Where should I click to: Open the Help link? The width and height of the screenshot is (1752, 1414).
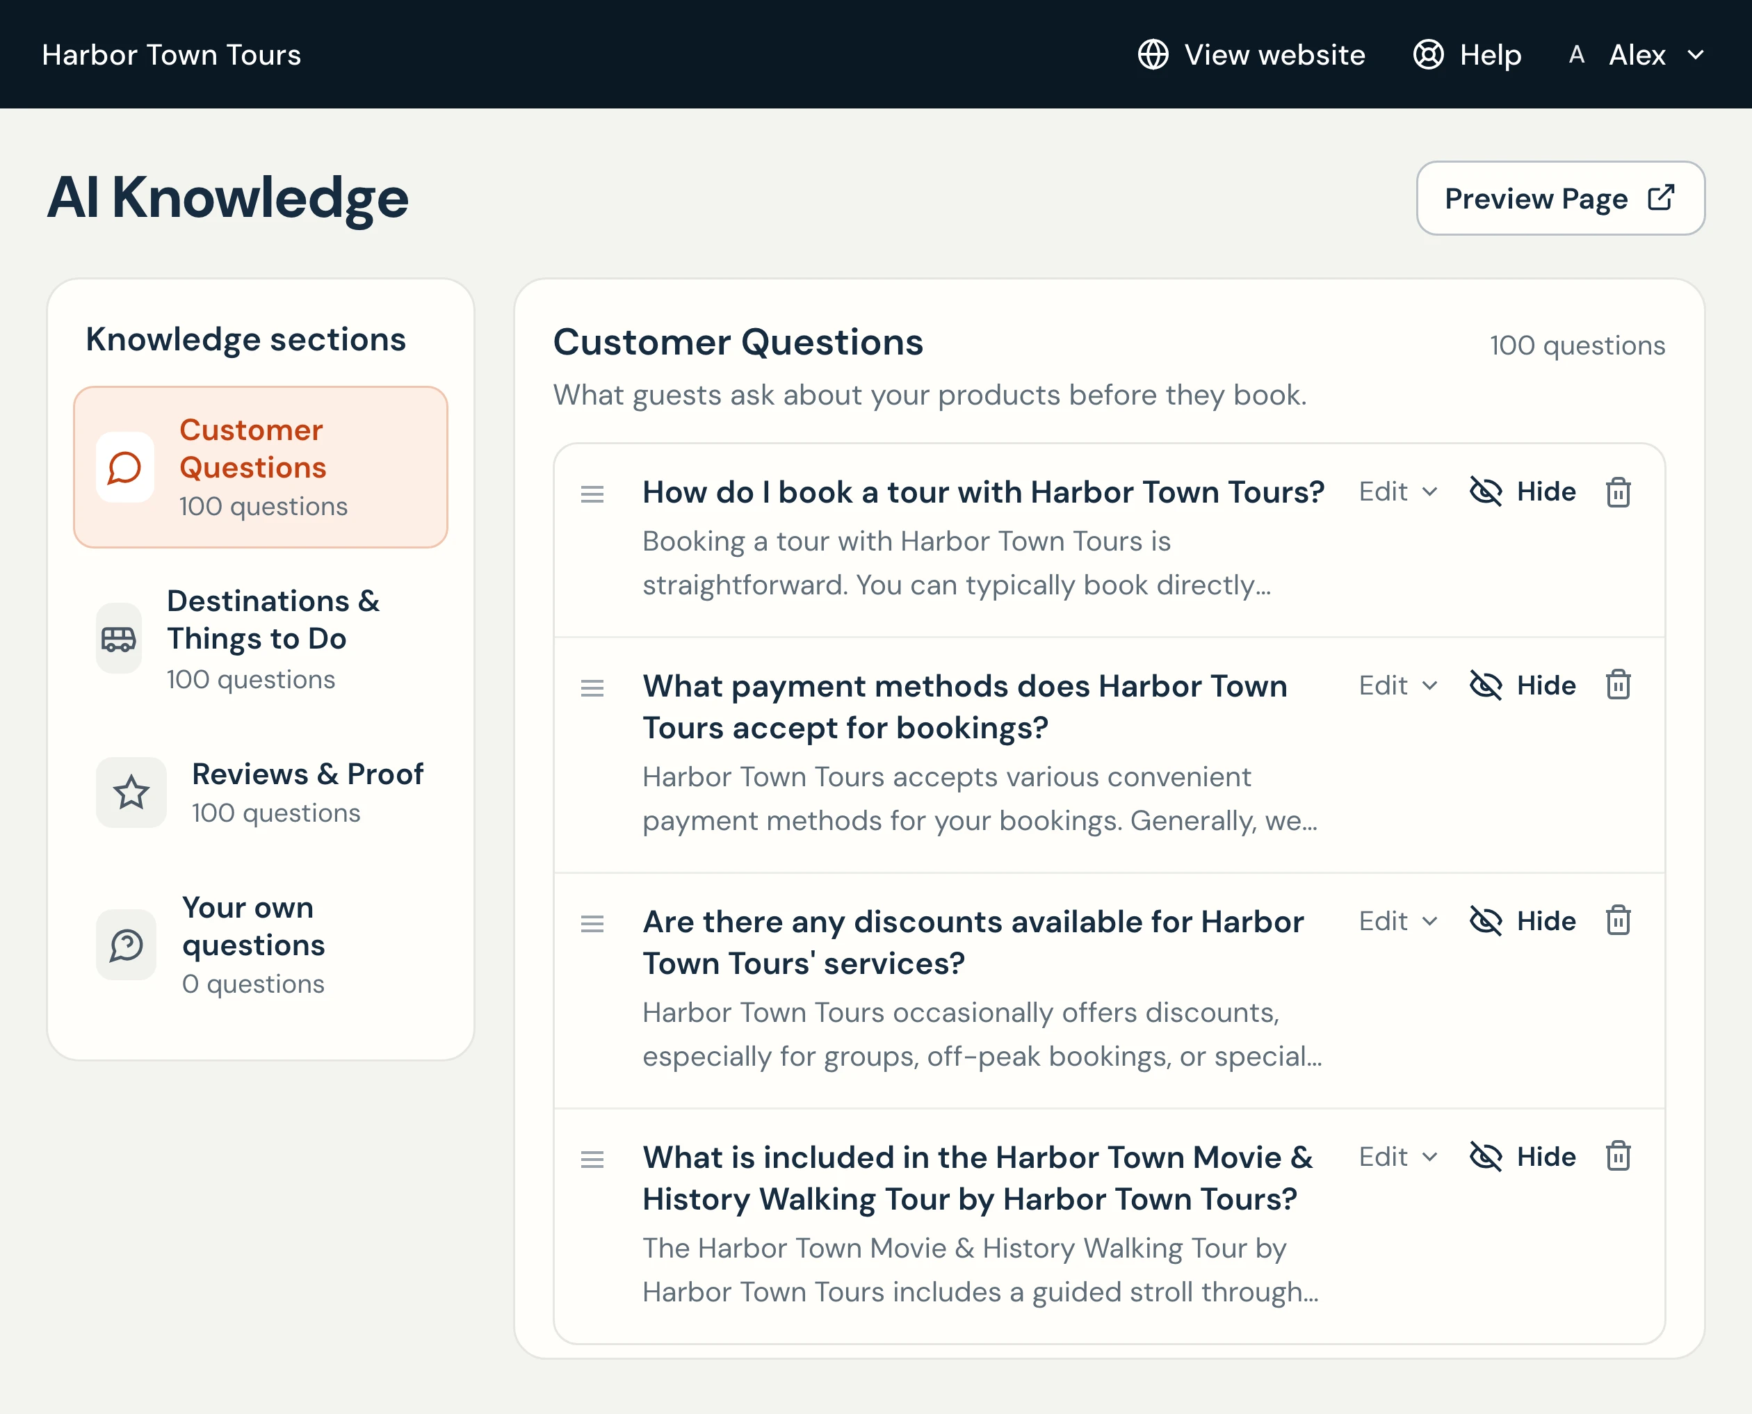[1467, 55]
